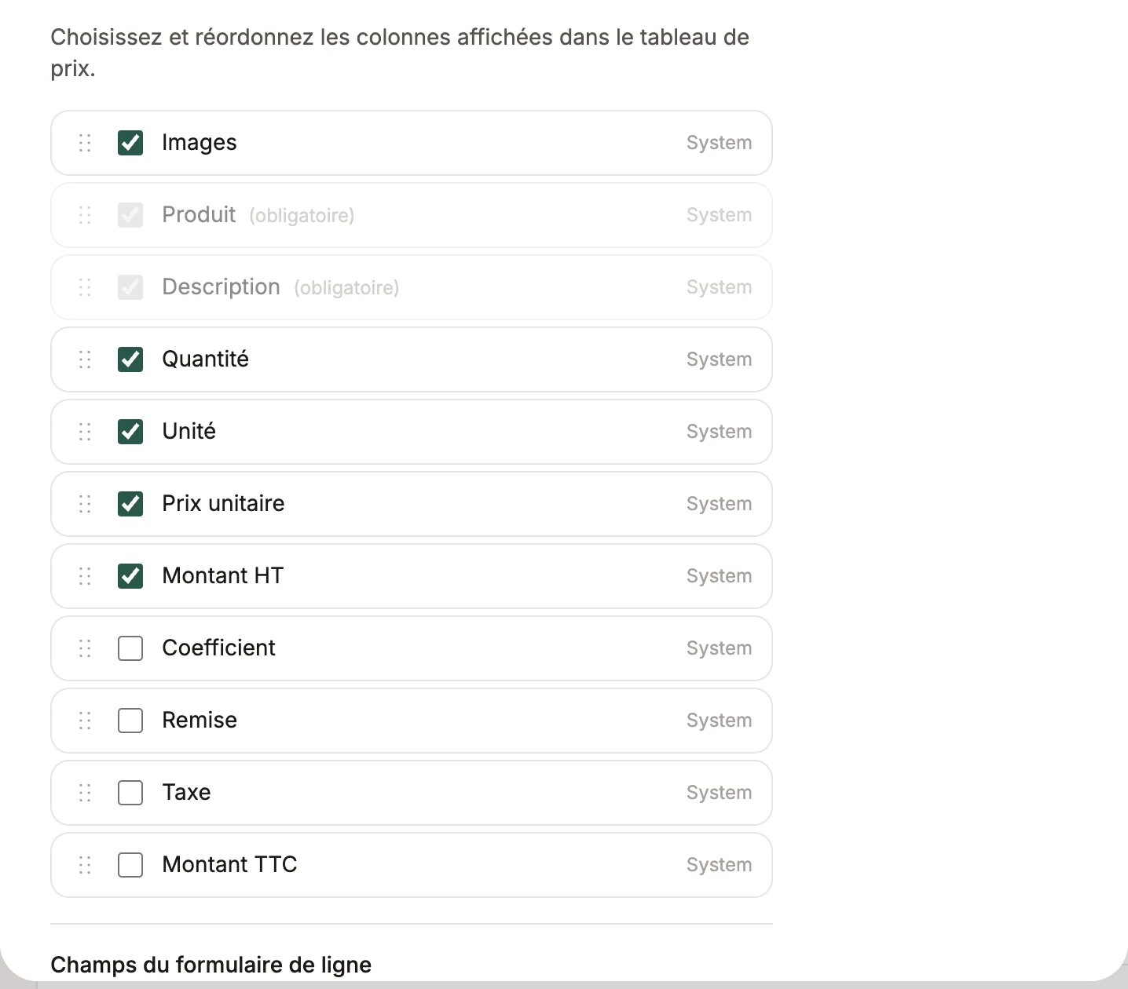Click the disabled Description checkbox
Screen dimensions: 1128x989
[130, 287]
